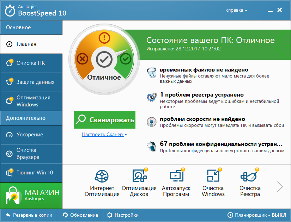This screenshot has height=222, width=291.
Task: Open Настройки in the bottom bar
Action: point(123,215)
